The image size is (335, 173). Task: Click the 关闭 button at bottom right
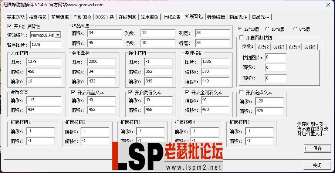pyautogui.click(x=317, y=165)
